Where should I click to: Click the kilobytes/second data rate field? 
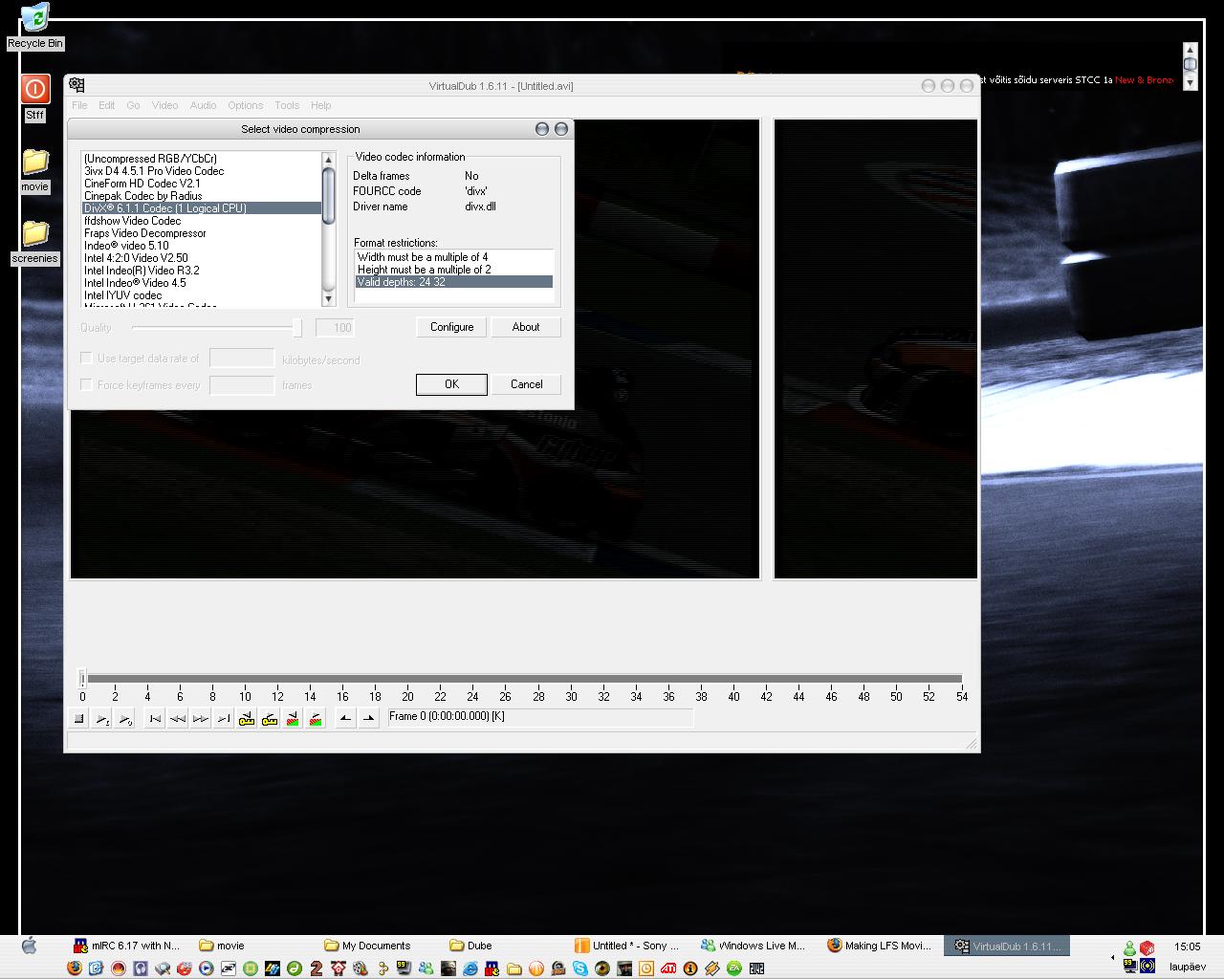click(242, 359)
